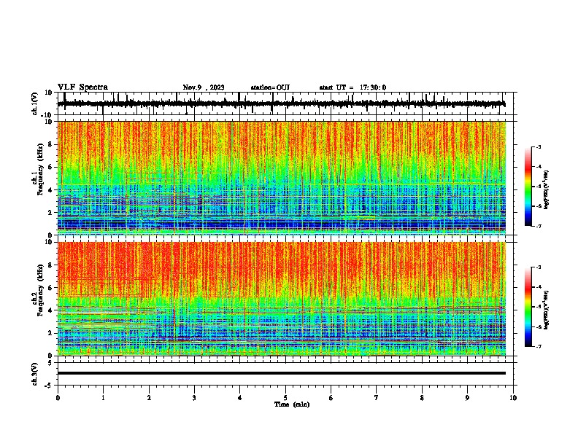This screenshot has width=578, height=446.
Task: Click the ch.2 color bar PSD label
Action: (546, 310)
